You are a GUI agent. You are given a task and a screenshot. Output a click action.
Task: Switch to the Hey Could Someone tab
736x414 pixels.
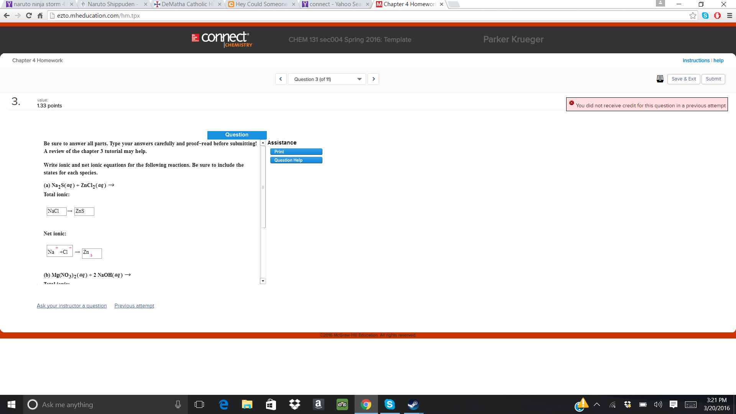[x=261, y=4]
